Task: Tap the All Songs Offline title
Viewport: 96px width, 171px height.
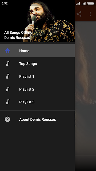Action: pos(18,33)
